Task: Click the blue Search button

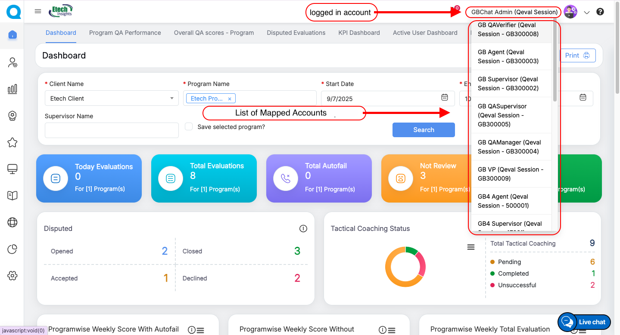Action: point(424,130)
